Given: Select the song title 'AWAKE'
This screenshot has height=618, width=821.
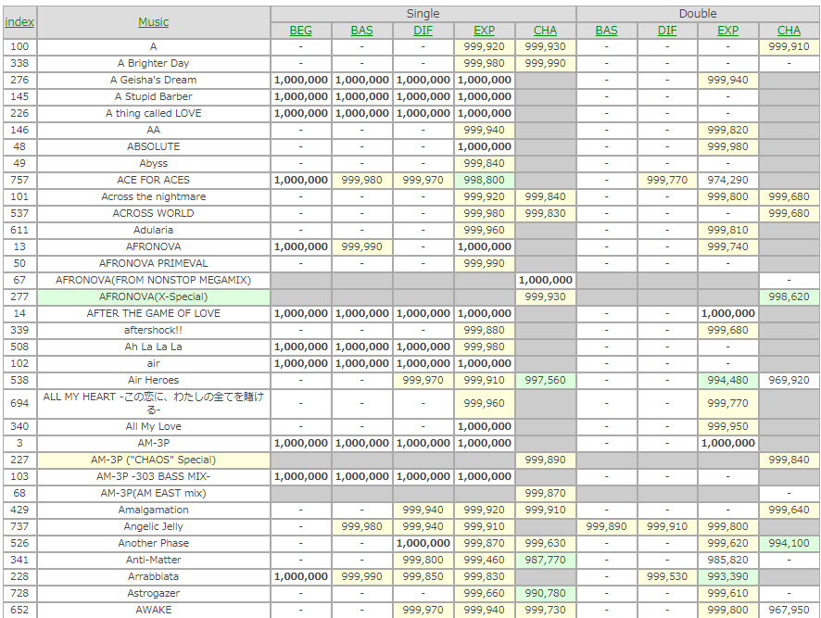Looking at the screenshot, I should (154, 611).
